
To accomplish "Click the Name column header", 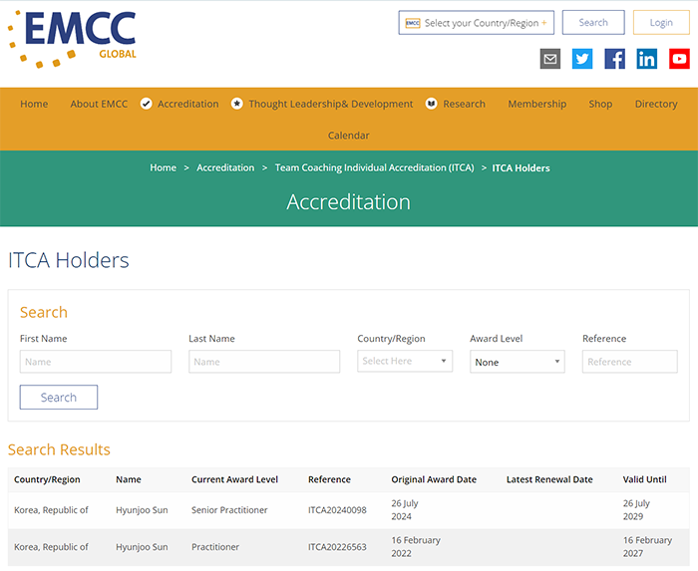I will click(x=129, y=479).
